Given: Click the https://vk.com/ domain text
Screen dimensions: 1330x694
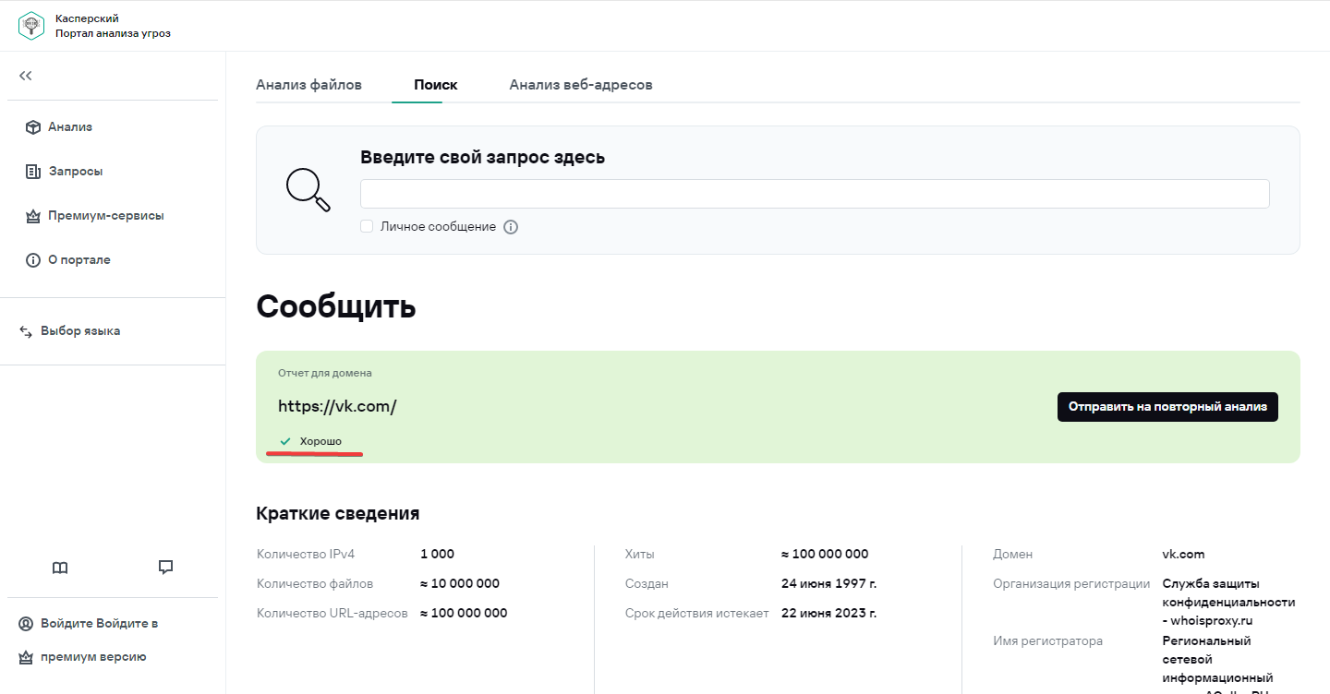Looking at the screenshot, I should [337, 406].
